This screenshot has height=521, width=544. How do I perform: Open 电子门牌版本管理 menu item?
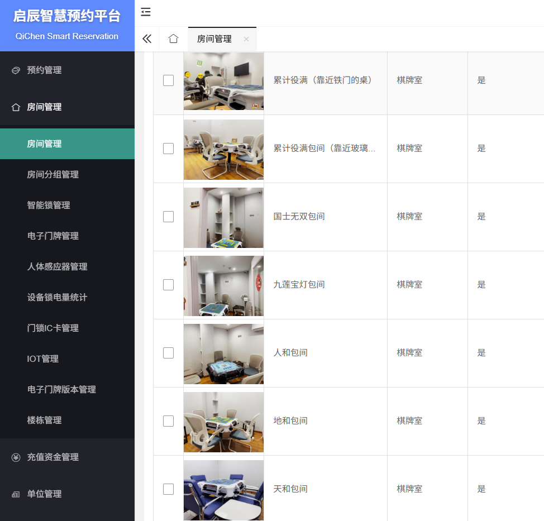[68, 390]
